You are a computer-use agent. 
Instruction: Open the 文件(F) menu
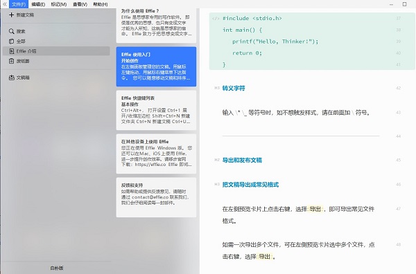point(19,4)
